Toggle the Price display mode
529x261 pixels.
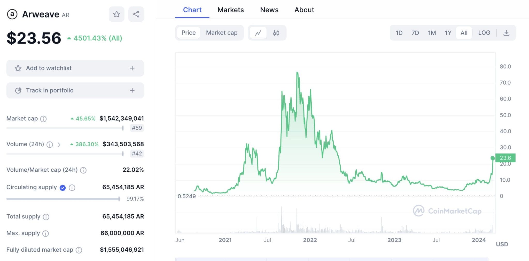click(x=188, y=33)
